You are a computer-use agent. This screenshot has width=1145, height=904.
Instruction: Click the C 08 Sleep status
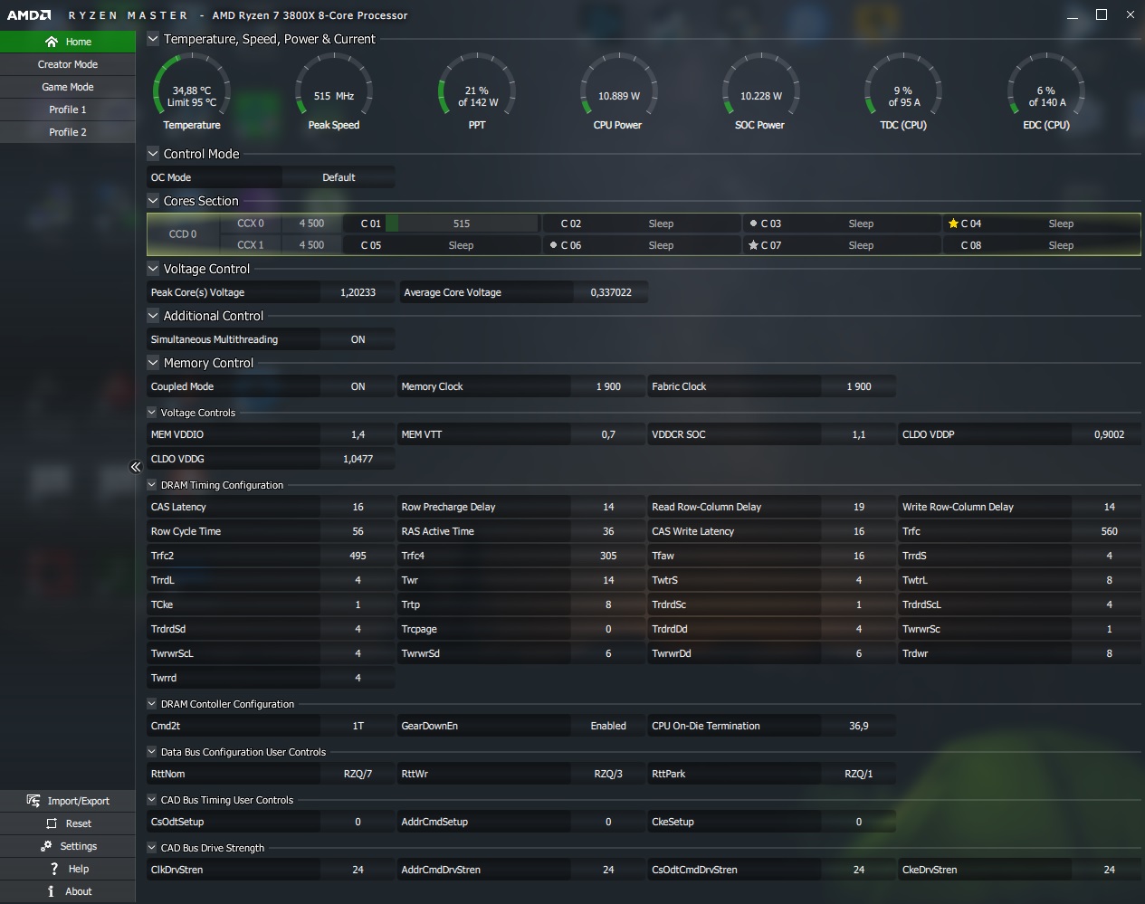pos(1061,245)
